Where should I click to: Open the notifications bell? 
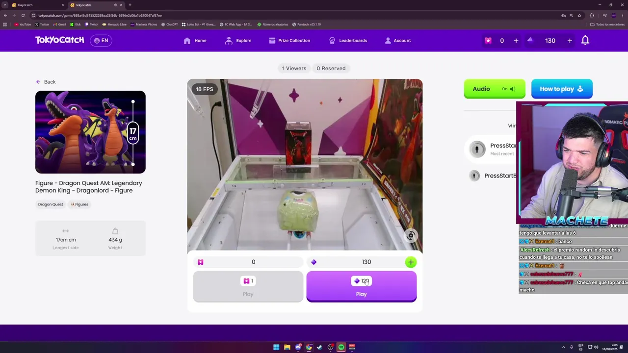point(585,40)
